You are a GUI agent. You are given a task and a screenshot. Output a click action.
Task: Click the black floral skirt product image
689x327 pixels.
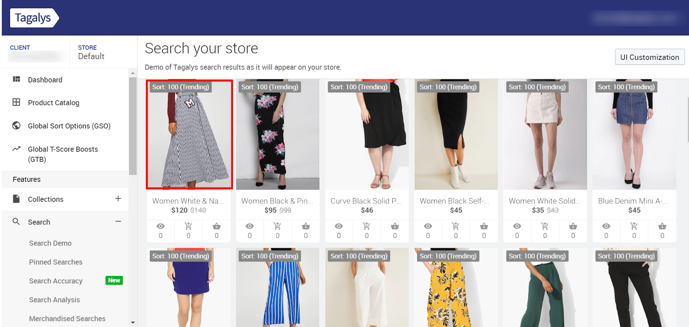278,134
